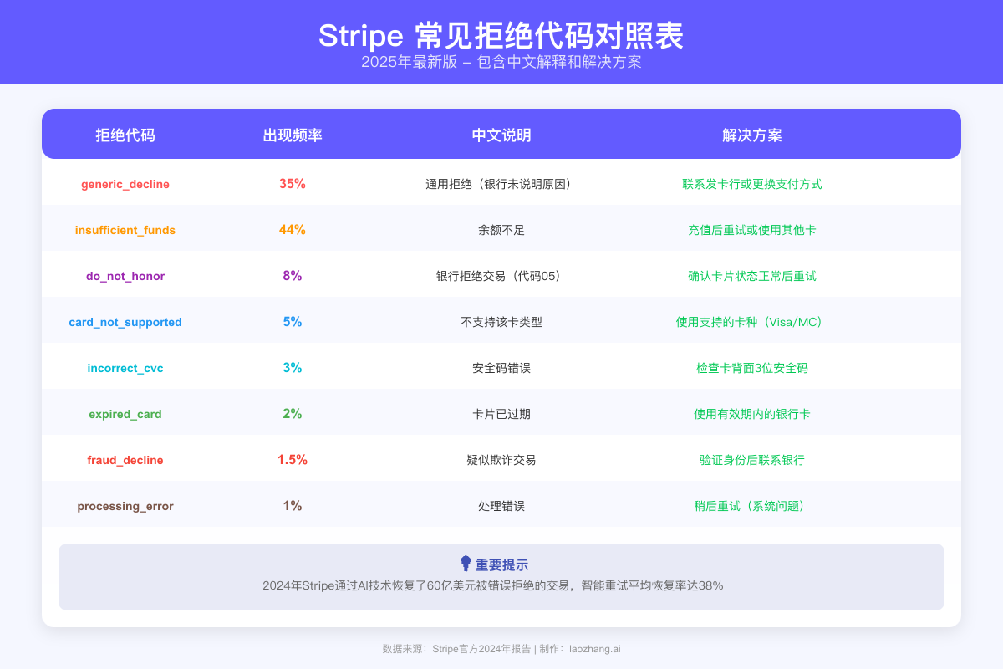Click the generic_decline code cell

click(125, 184)
